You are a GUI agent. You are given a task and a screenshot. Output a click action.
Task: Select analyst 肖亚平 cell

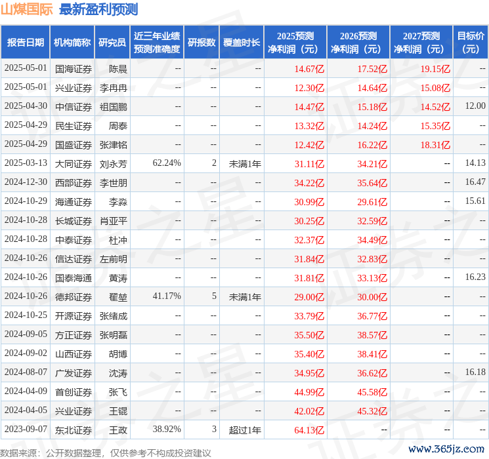coord(113,221)
